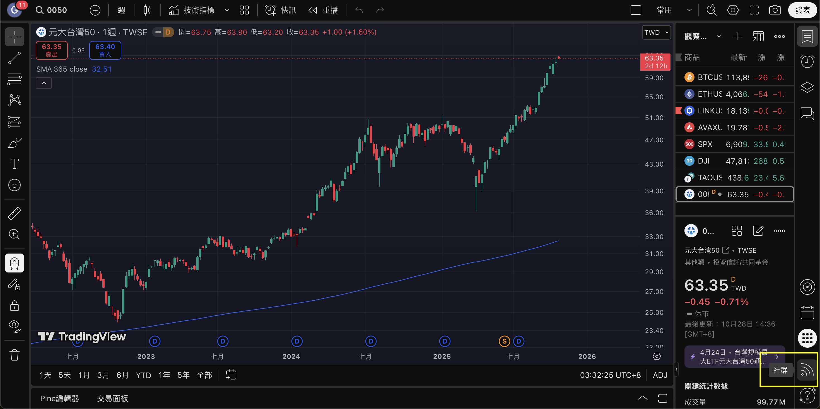Image resolution: width=820 pixels, height=409 pixels.
Task: Toggle lock all drawings tool
Action: point(14,305)
